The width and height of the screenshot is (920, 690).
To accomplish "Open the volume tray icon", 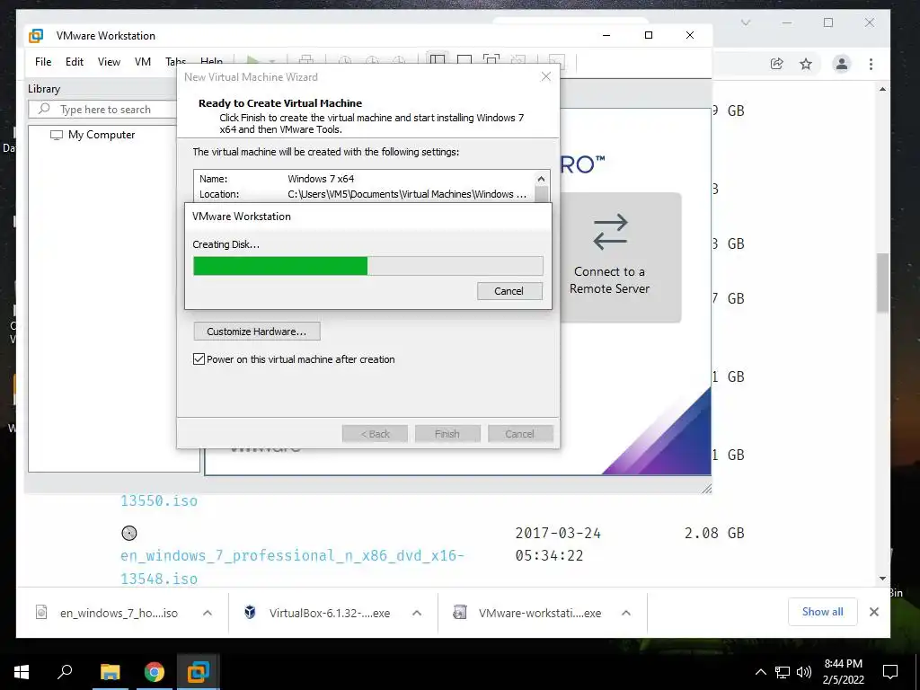I will coord(804,672).
